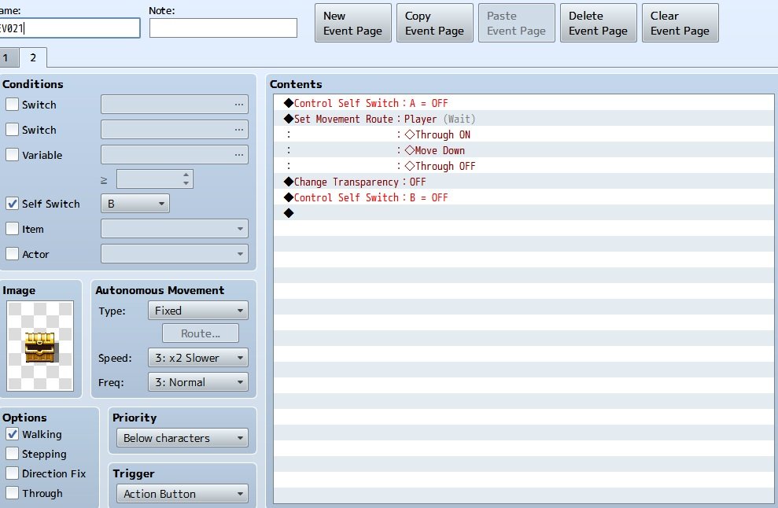
Task: Check the Direction Fix option
Action: tap(12, 473)
